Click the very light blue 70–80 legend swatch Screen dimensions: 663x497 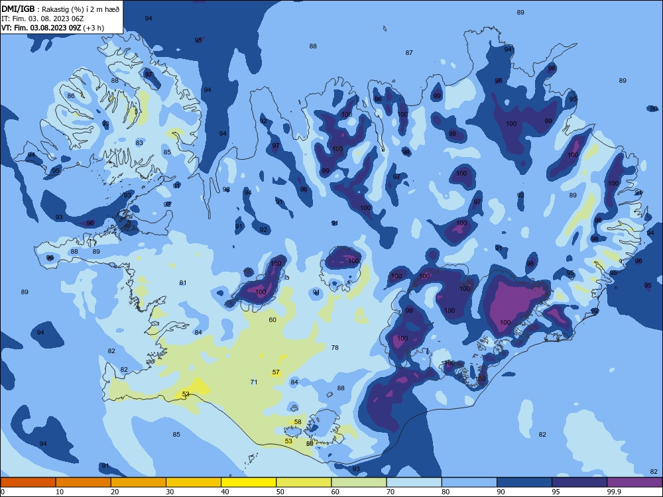point(414,482)
